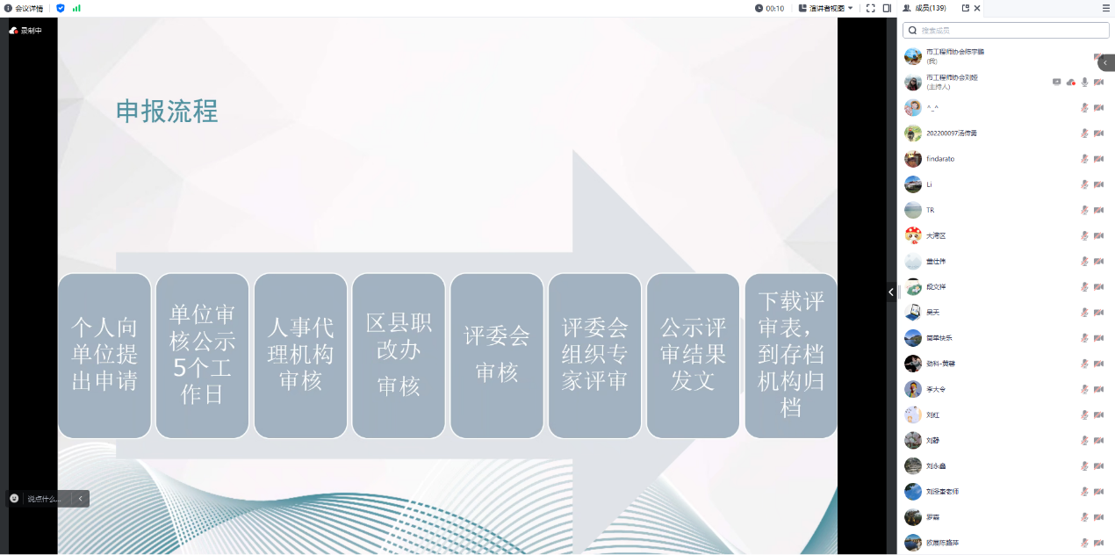Enter fullscreen with the fullscreen icon
The height and width of the screenshot is (555, 1115).
[x=870, y=8]
